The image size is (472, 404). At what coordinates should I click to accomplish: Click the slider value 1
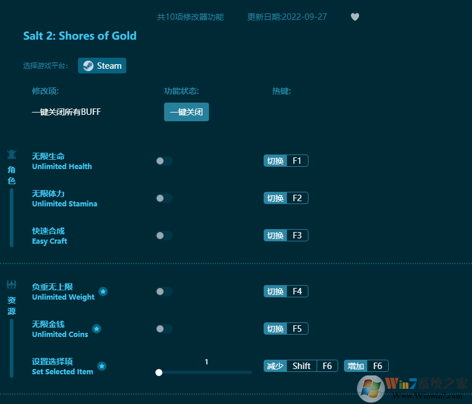coord(207,362)
